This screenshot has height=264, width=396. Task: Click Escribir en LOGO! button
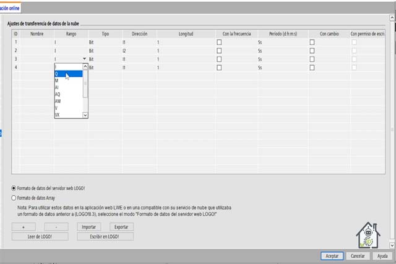click(106, 236)
